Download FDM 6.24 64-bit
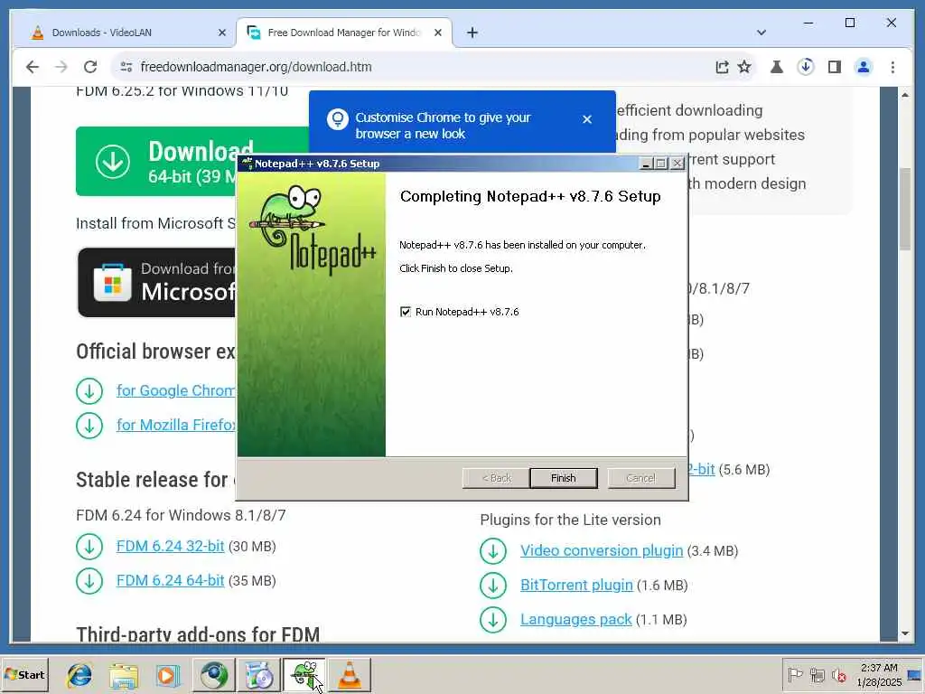 coord(170,581)
